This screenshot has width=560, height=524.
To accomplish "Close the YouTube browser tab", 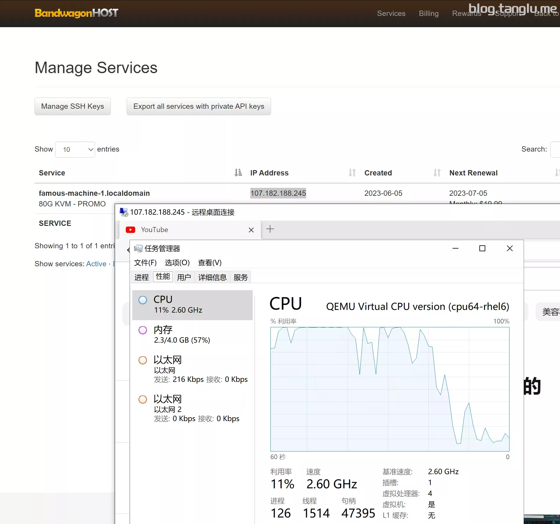I will point(251,230).
